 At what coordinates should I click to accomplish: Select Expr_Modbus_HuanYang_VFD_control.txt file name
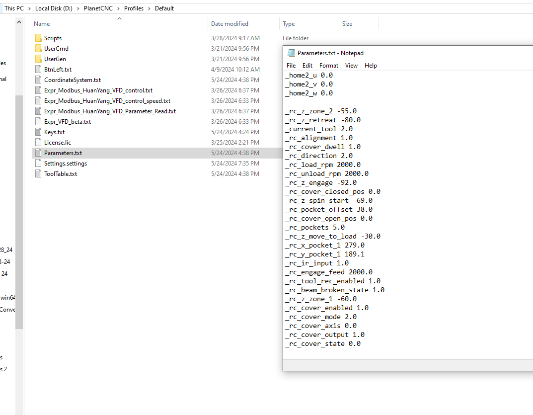tap(98, 90)
